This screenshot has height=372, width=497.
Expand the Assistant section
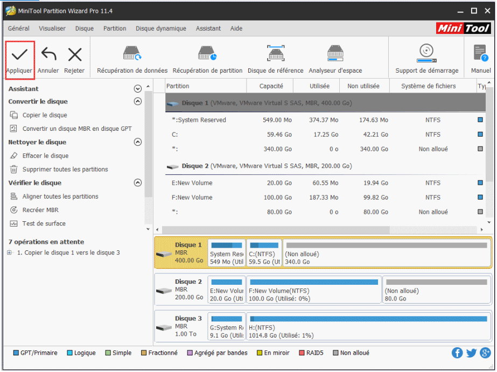click(x=137, y=89)
